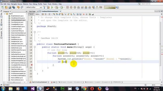Switch to History view button

(37, 14)
